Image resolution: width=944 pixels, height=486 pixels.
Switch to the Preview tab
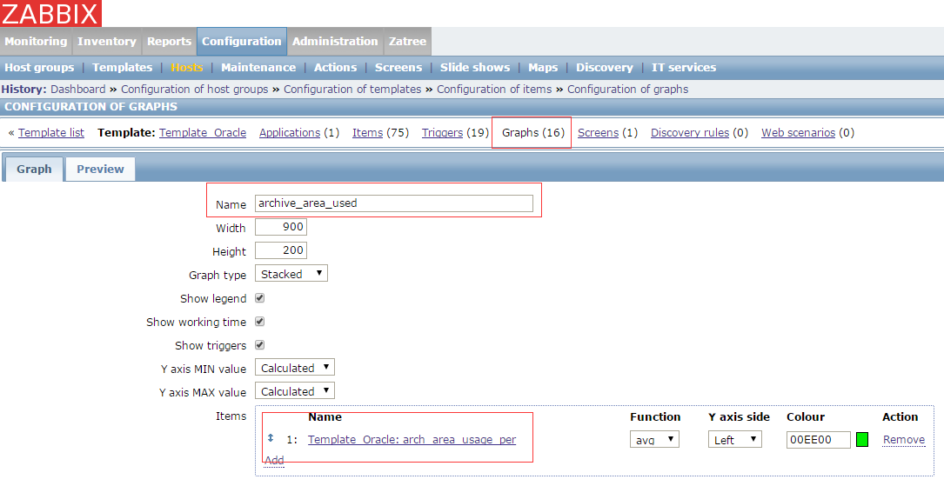pyautogui.click(x=100, y=169)
